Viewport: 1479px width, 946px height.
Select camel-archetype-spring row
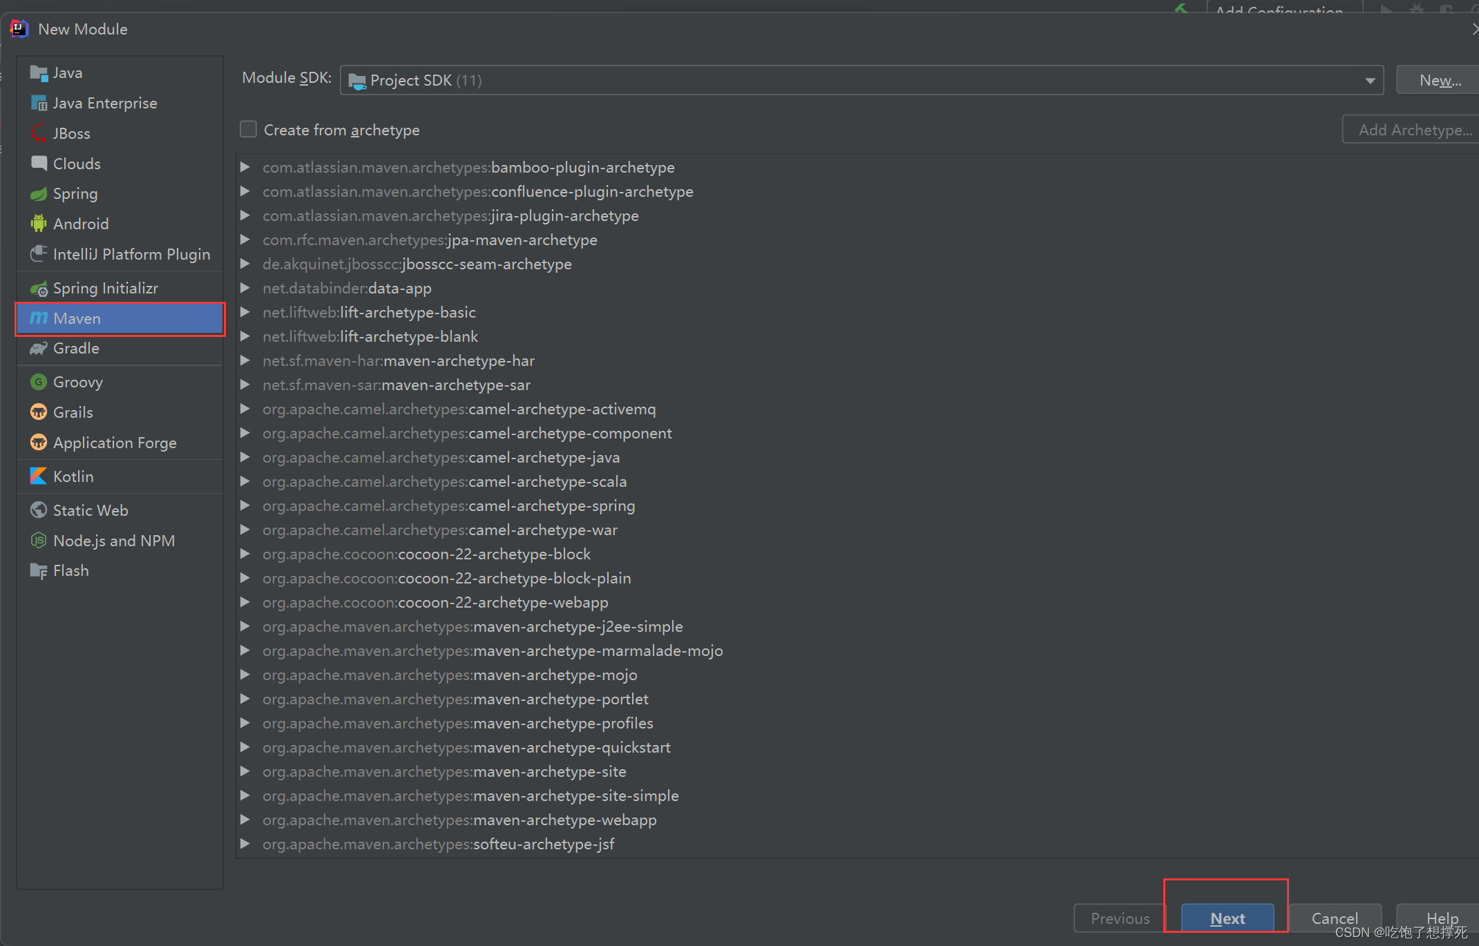[x=857, y=505]
